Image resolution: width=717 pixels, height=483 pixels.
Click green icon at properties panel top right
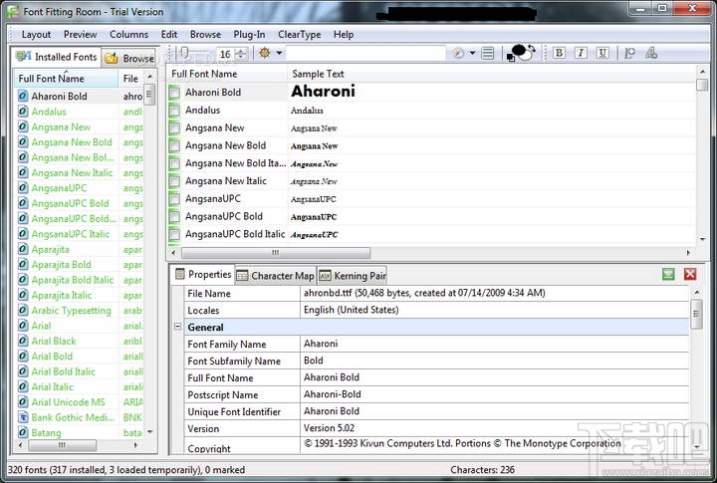click(668, 275)
